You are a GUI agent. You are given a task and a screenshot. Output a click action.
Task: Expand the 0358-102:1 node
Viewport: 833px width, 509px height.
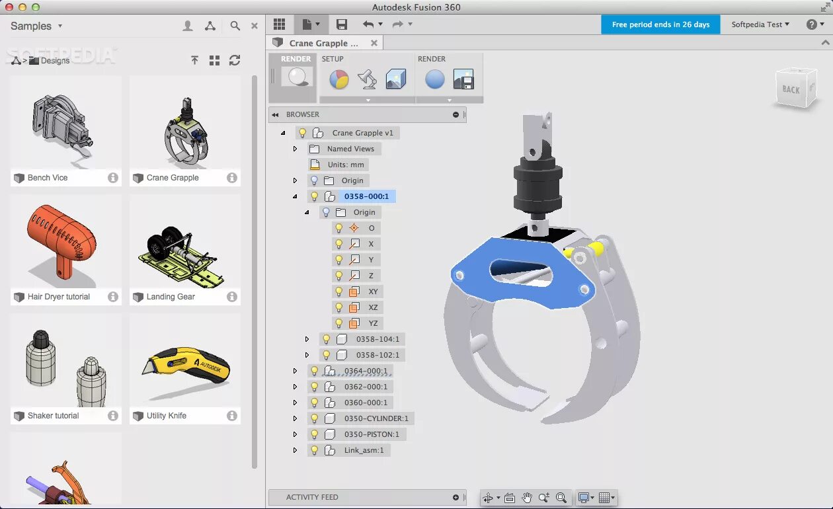tap(307, 355)
